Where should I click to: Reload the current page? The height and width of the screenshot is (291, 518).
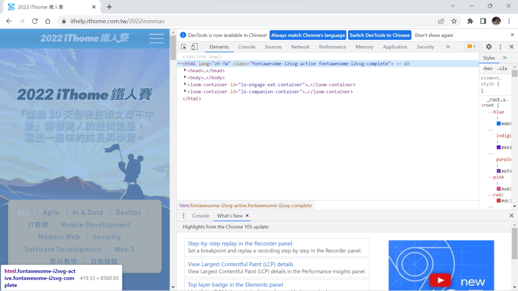[35, 21]
